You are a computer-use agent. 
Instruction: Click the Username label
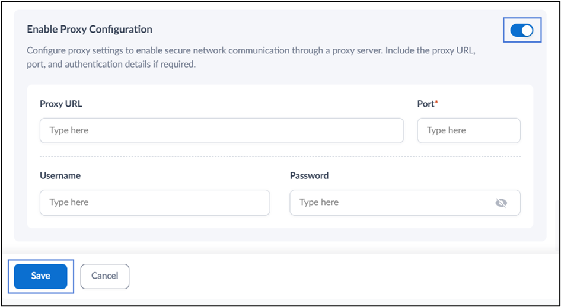[60, 176]
